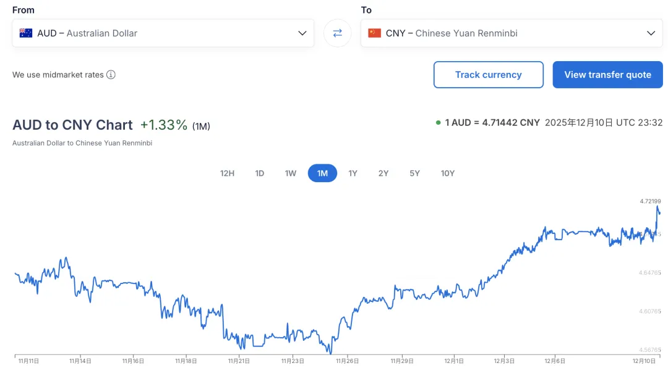Click the Chinese flag icon
Image resolution: width=668 pixels, height=368 pixels.
374,33
